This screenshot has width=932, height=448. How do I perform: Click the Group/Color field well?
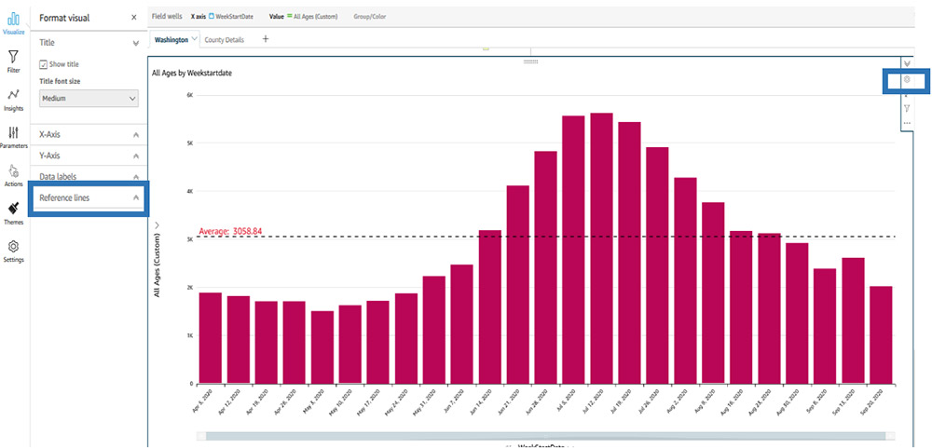(370, 17)
